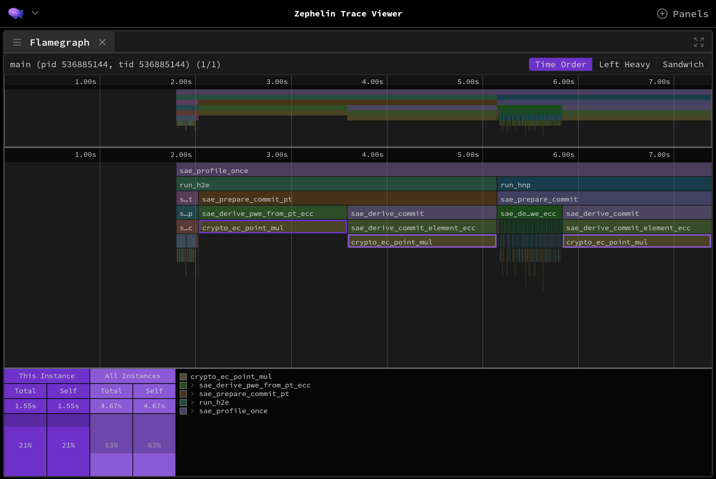Select the run_hnp frame

pyautogui.click(x=604, y=184)
